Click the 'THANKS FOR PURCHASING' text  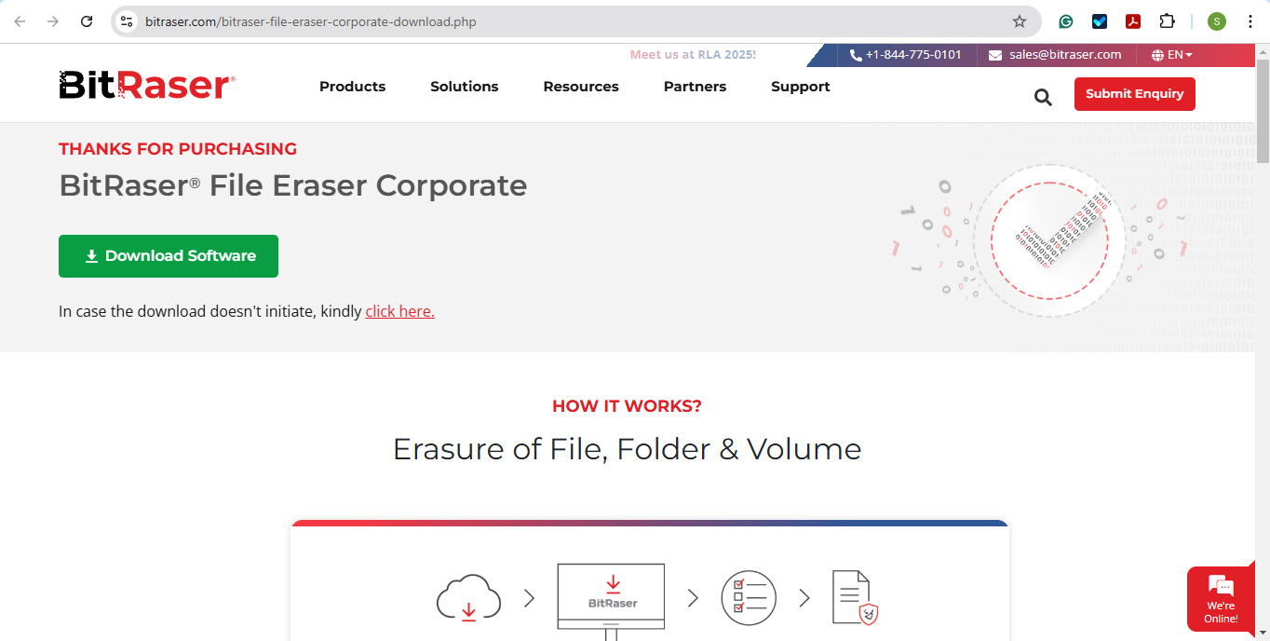pyautogui.click(x=178, y=149)
